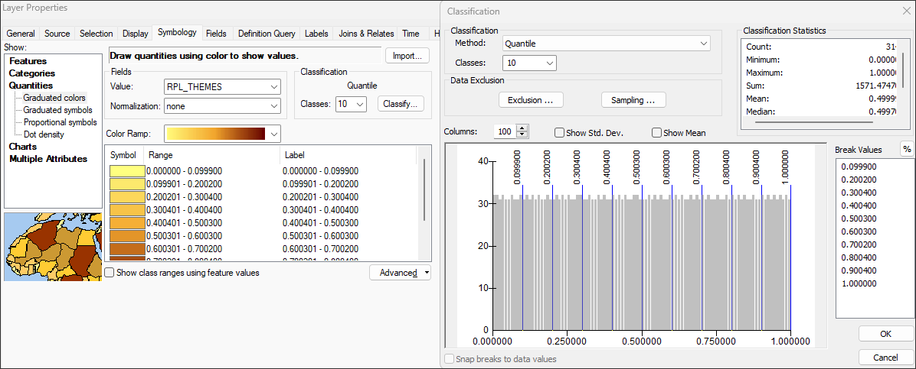Open the Classification Method dropdown
Image resolution: width=916 pixels, height=369 pixels.
point(606,44)
